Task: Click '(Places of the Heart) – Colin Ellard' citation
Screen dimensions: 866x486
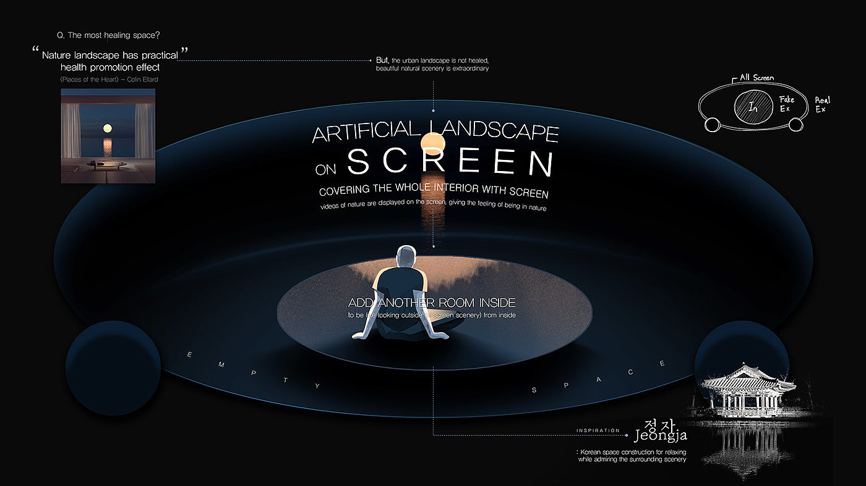Action: (x=109, y=80)
